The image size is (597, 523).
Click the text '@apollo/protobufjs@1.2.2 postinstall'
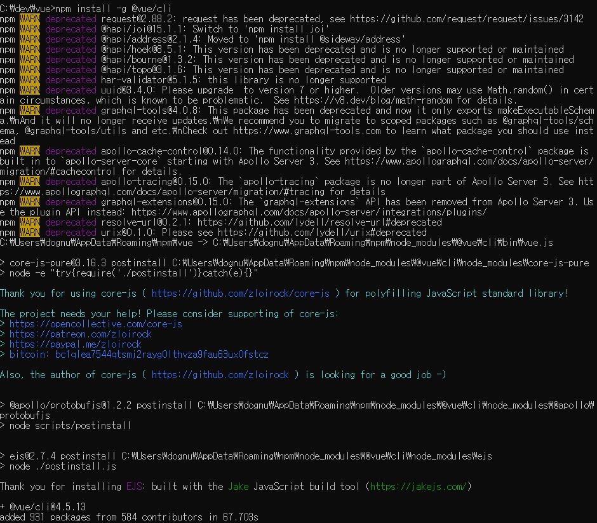(x=101, y=405)
